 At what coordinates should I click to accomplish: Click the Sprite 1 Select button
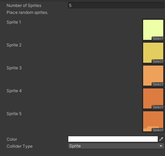click(x=158, y=38)
